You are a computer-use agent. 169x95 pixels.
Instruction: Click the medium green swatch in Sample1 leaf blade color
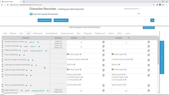coord(68,54)
